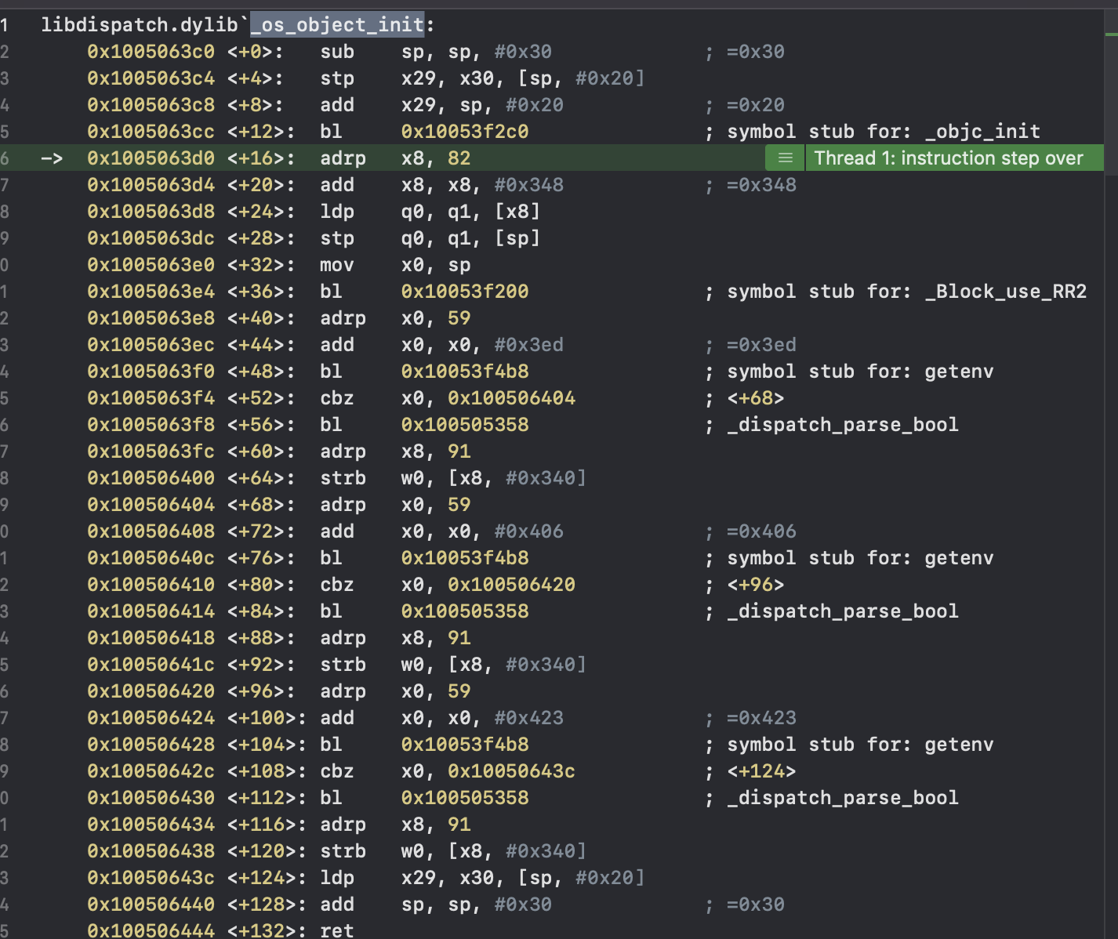1118x939 pixels.
Task: Click ldp x29, x30 instruction at +124
Action: (482, 878)
